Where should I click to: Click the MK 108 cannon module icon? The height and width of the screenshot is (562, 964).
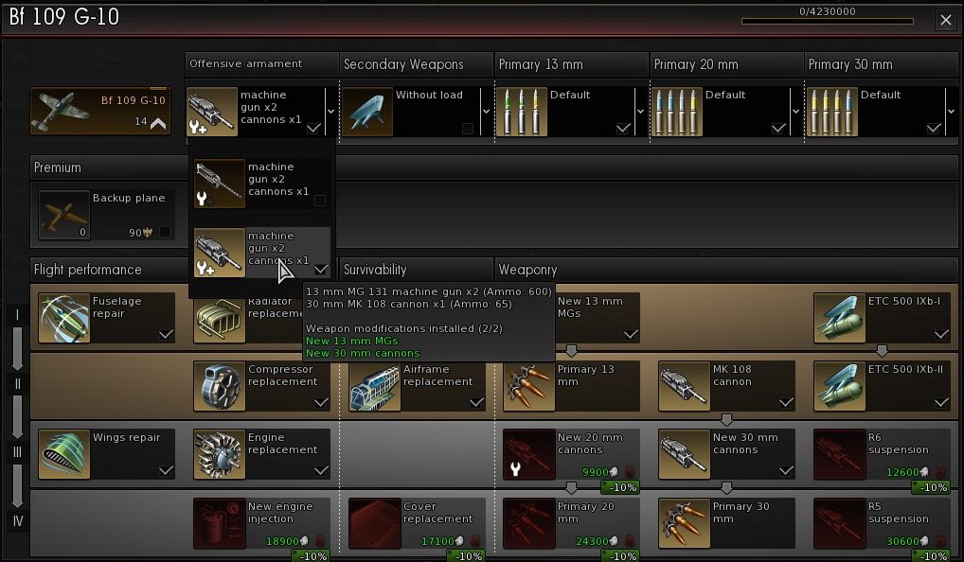pyautogui.click(x=685, y=386)
